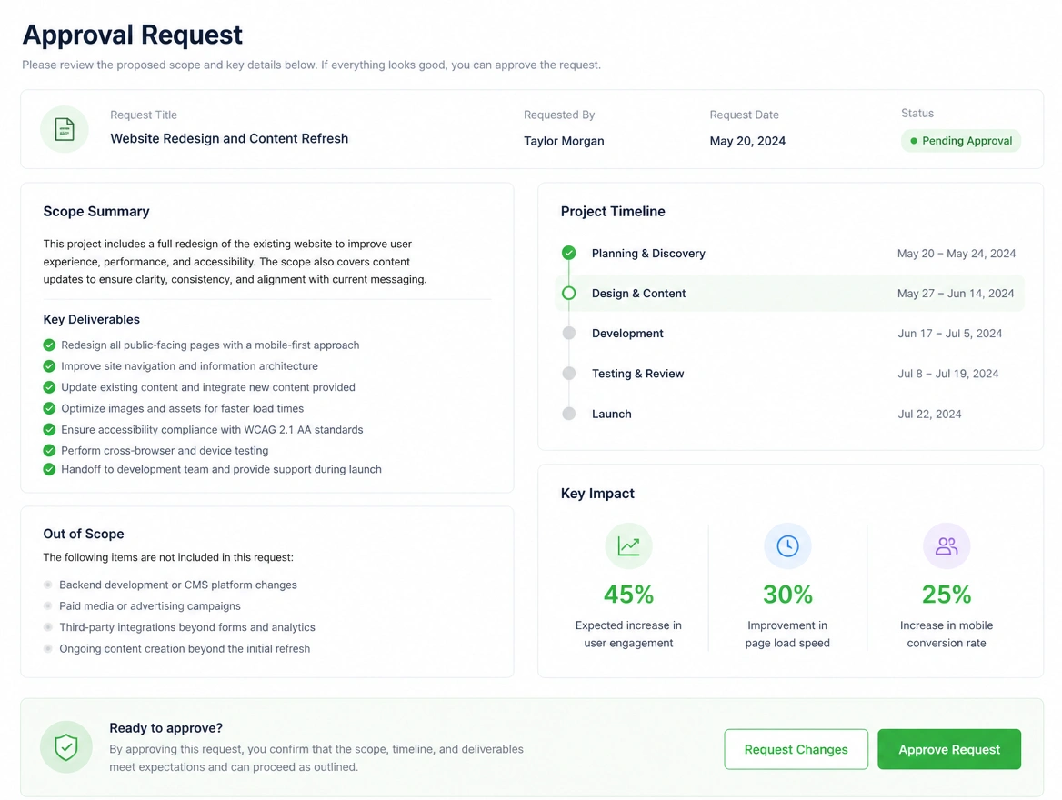1062x800 pixels.
Task: Click the Website Redesign and Content Refresh title
Action: point(230,138)
